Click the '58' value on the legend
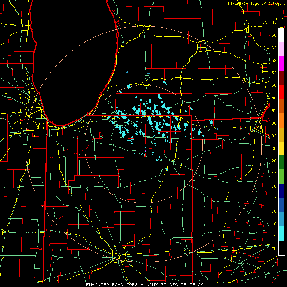 coord(274,60)
